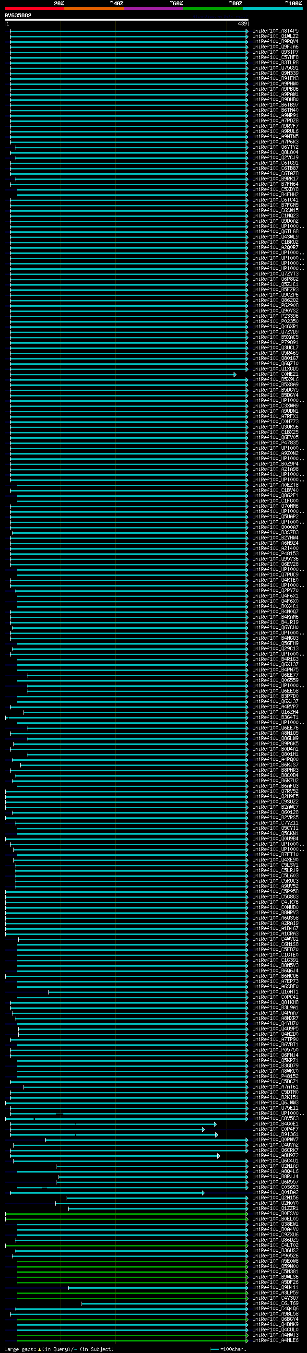Select the UniRef100_C5XDY8 label

[x=275, y=189]
